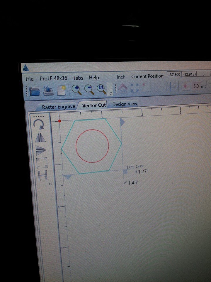Click the red origin marker dot

pyautogui.click(x=59, y=121)
